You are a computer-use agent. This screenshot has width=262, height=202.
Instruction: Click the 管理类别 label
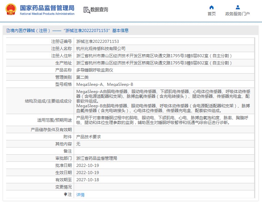[63, 77]
